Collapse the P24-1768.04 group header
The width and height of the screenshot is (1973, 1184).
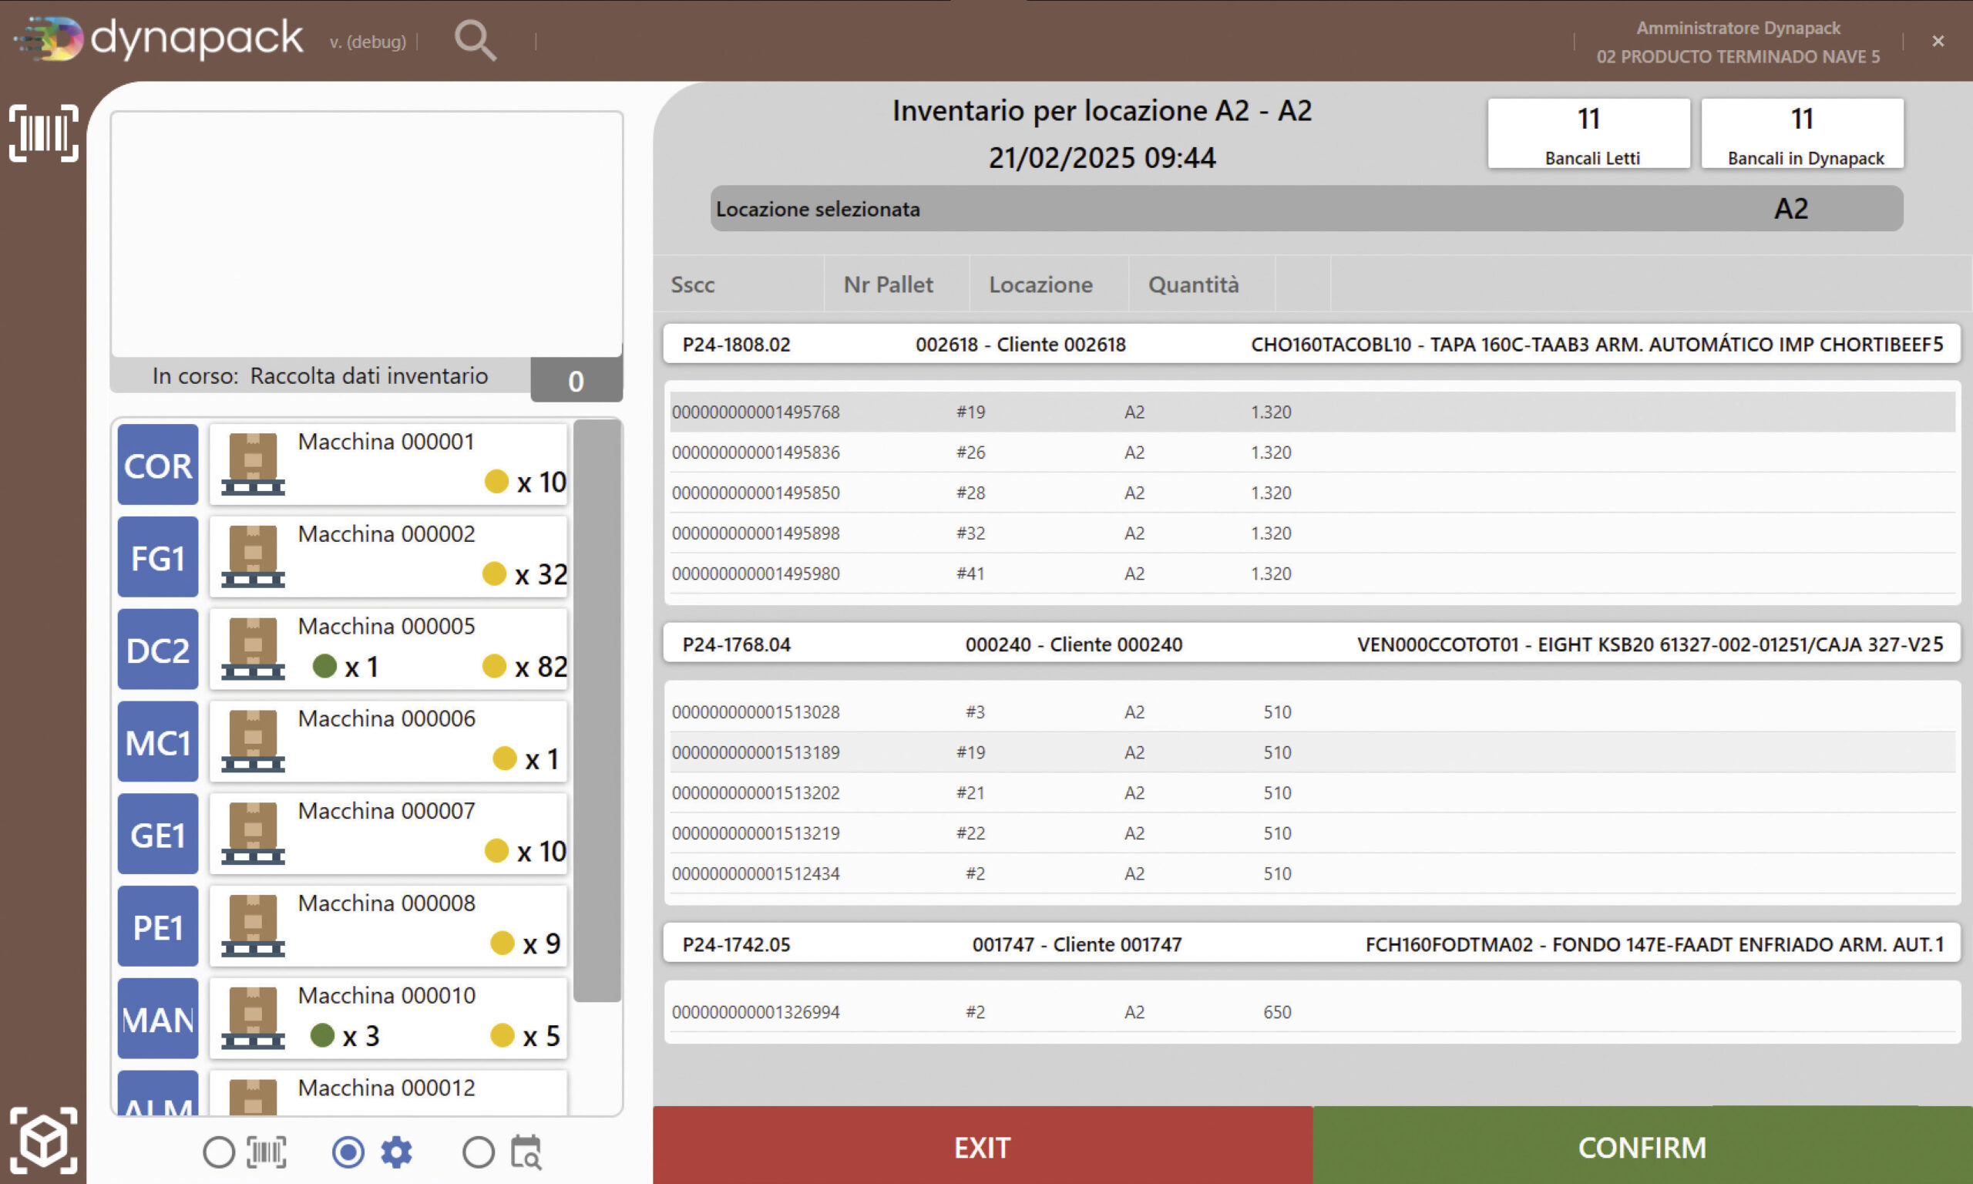pos(1312,644)
